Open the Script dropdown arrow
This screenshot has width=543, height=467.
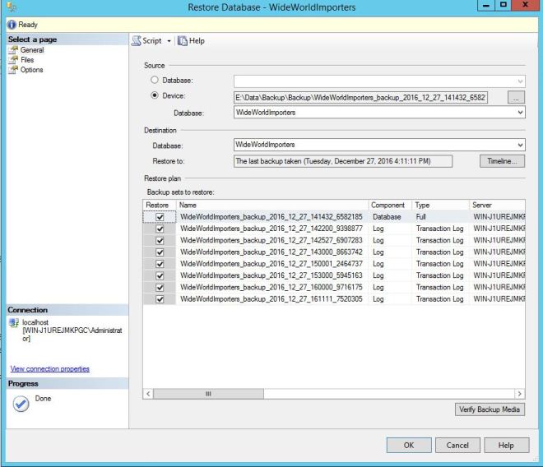click(x=169, y=41)
